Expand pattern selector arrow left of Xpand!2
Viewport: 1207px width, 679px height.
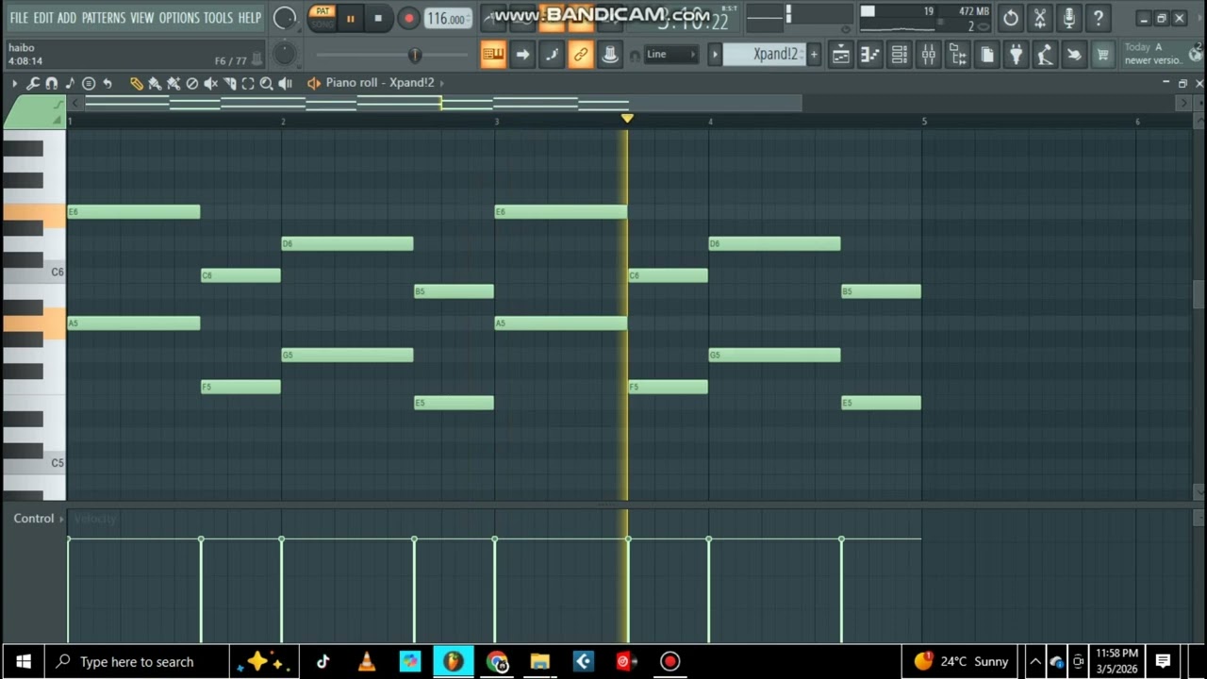(x=715, y=55)
